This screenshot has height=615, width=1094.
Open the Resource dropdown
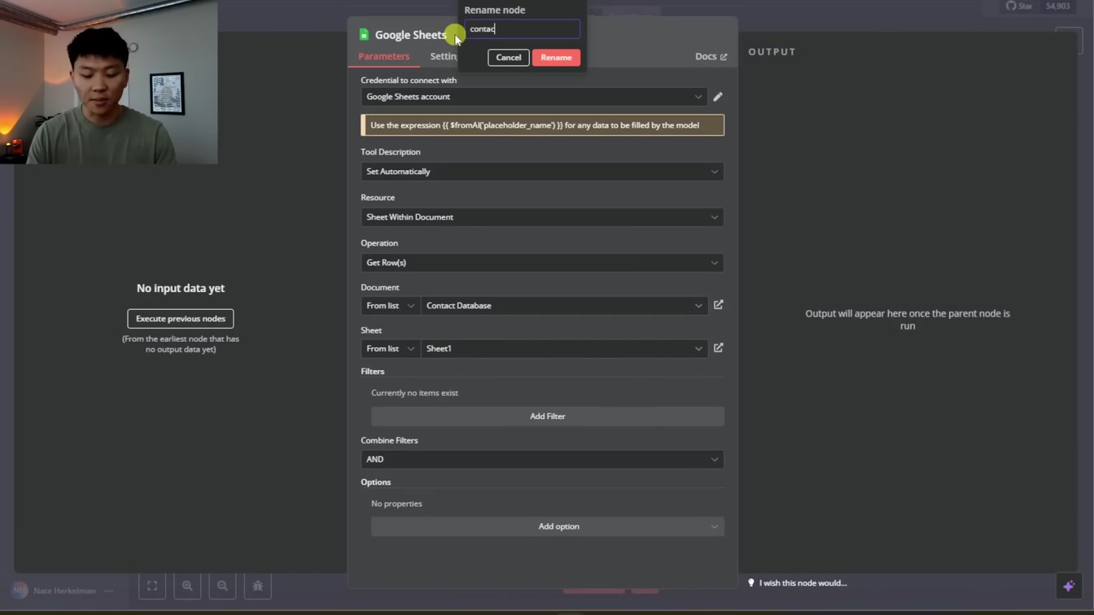542,217
